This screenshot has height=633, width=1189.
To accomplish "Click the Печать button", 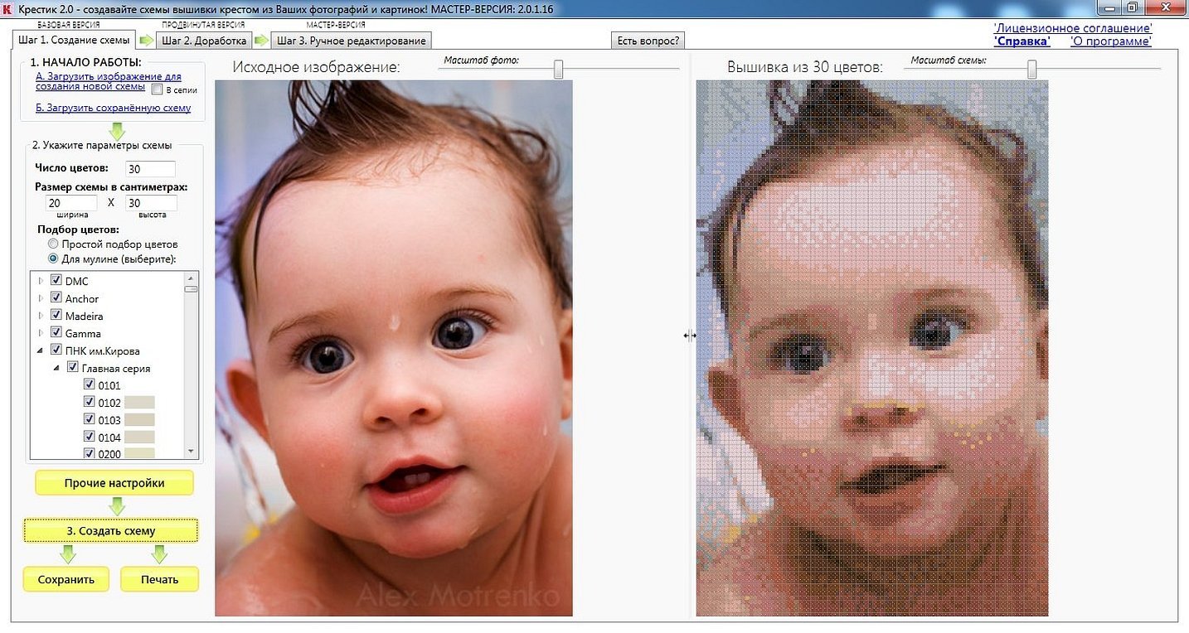I will click(160, 579).
